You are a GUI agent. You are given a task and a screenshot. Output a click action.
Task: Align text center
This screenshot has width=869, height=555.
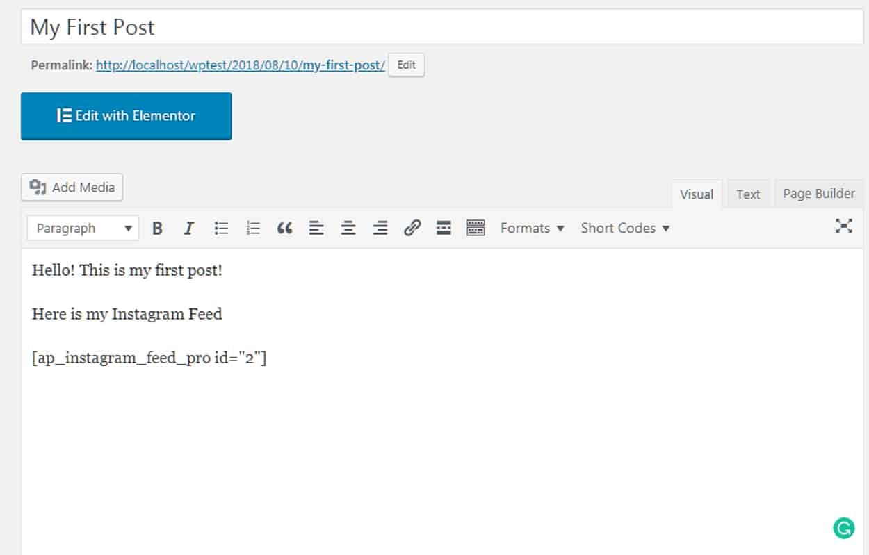click(348, 229)
